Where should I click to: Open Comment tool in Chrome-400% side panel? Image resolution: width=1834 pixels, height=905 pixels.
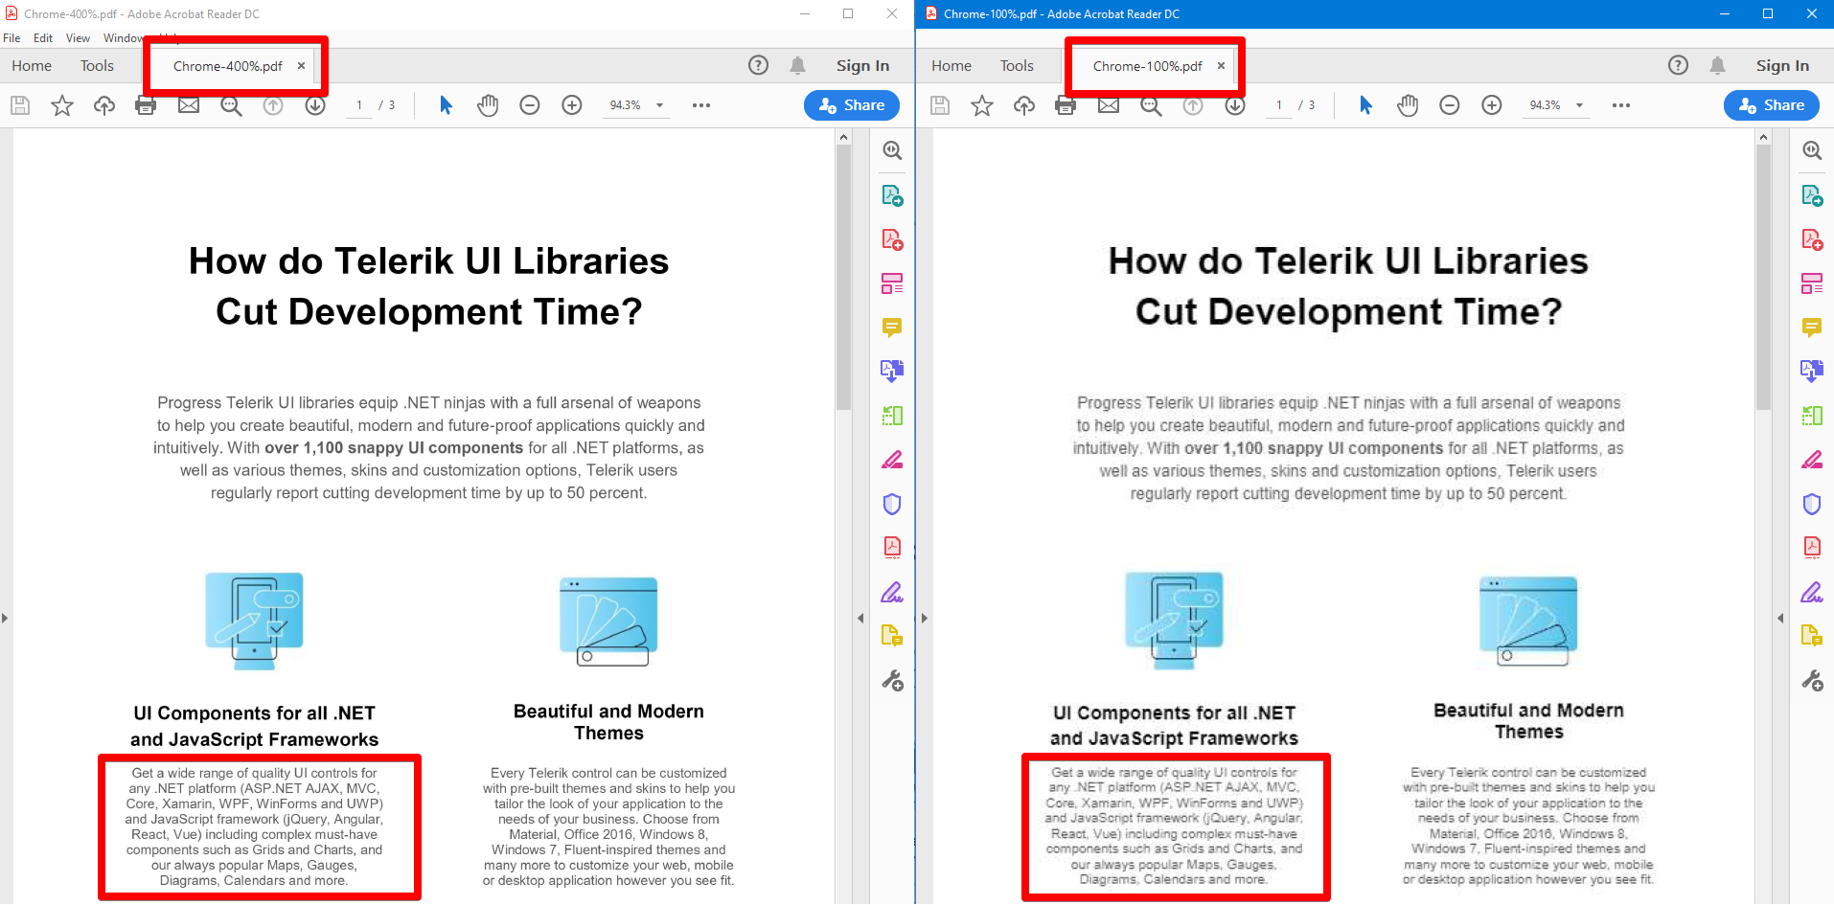coord(892,328)
